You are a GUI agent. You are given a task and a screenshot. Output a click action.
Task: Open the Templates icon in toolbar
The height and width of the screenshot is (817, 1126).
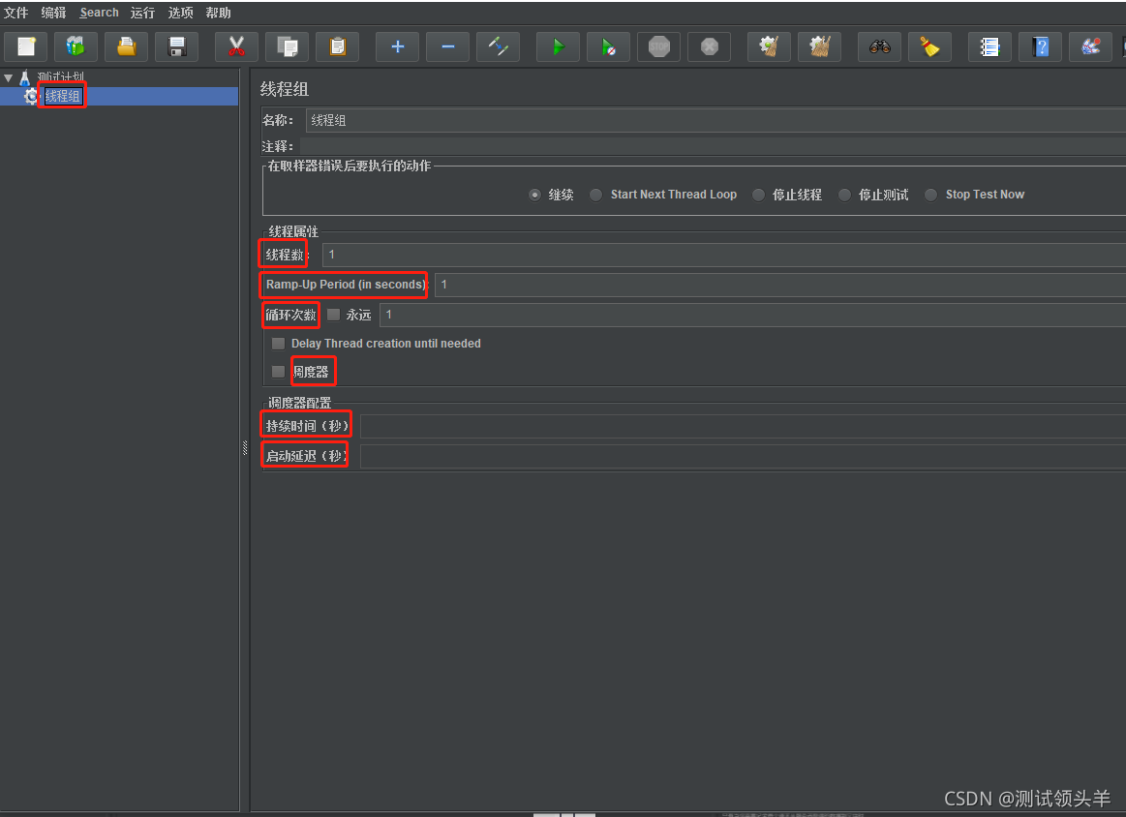pyautogui.click(x=76, y=46)
